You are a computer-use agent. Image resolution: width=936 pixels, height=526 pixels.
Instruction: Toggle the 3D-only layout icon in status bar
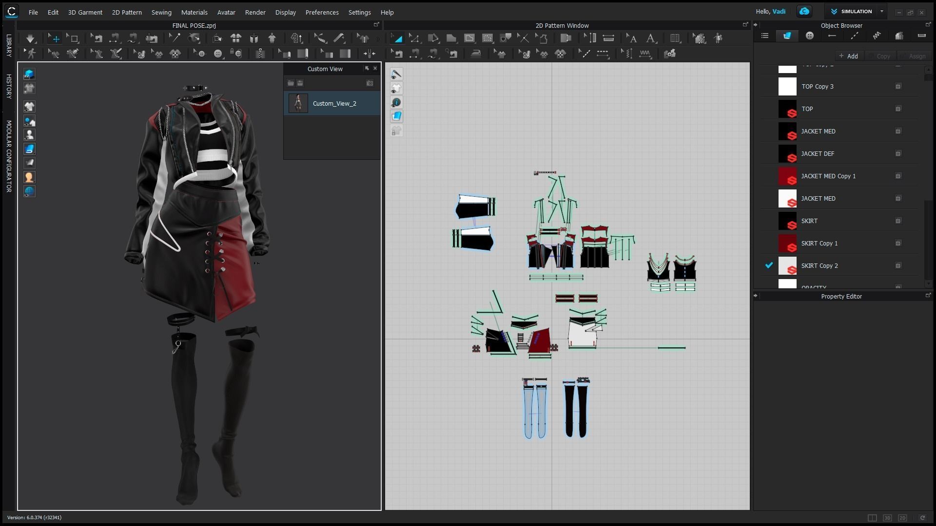tap(887, 518)
